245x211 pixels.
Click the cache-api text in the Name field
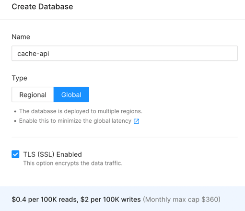(x=33, y=54)
